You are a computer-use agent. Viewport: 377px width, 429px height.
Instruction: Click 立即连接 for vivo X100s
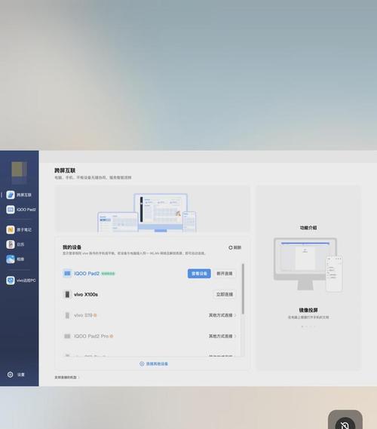coord(225,294)
